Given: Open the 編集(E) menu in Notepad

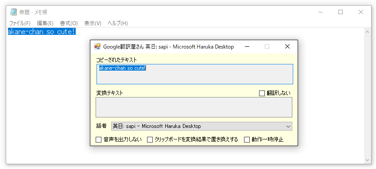Looking at the screenshot, I should (x=45, y=23).
